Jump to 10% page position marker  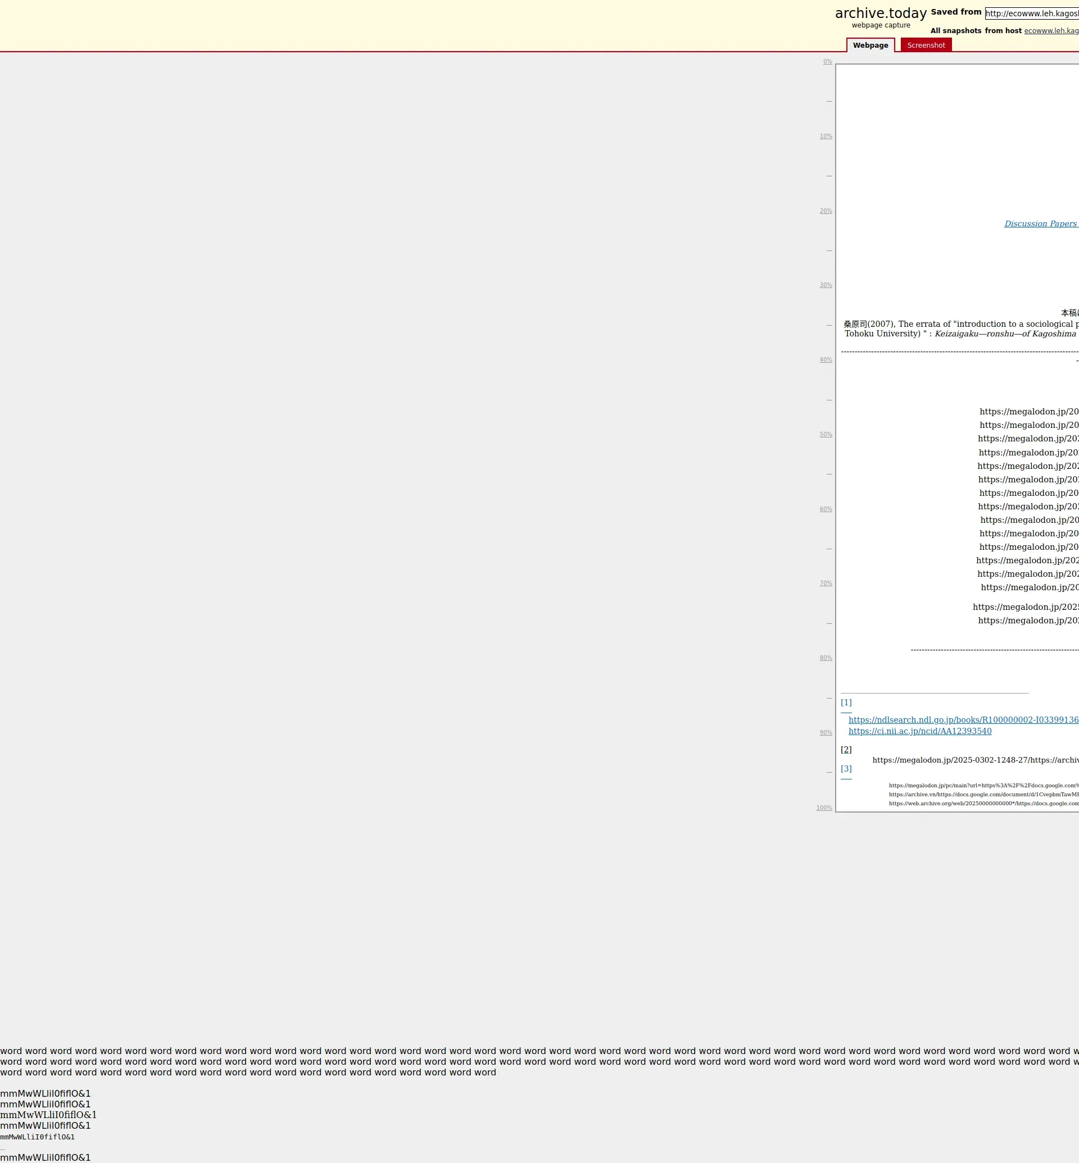pyautogui.click(x=826, y=136)
